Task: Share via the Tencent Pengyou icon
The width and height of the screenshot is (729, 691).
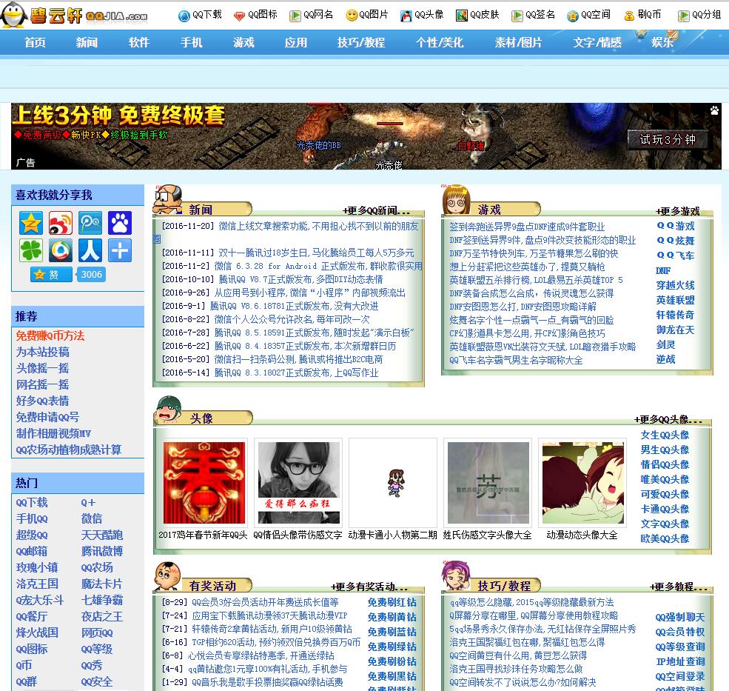Action: (x=90, y=223)
